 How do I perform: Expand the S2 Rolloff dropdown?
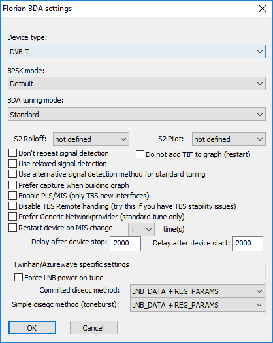tap(91, 139)
